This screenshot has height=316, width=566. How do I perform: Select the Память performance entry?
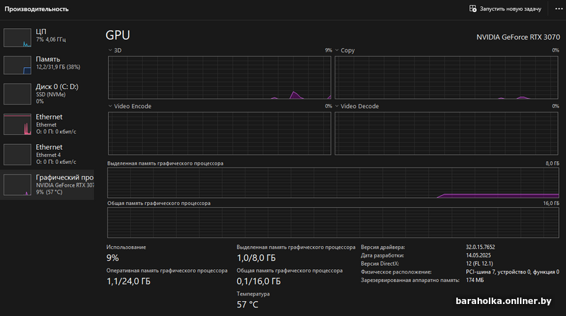coord(47,64)
